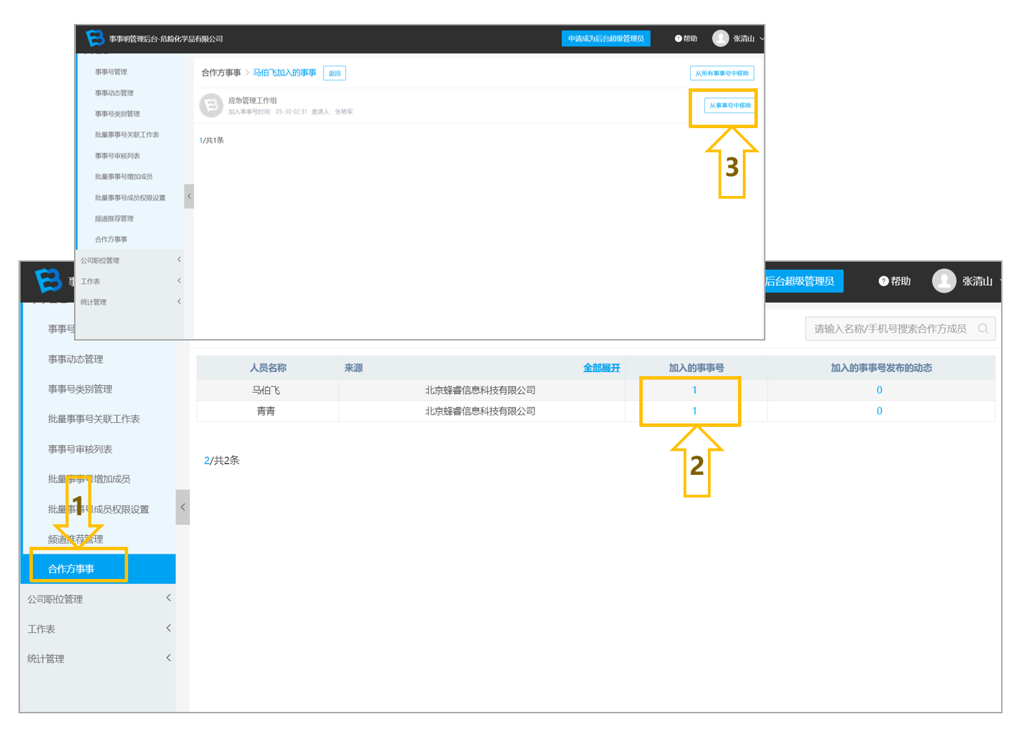
Task: Click 应急管理工作组 group avatar icon
Action: tap(211, 106)
